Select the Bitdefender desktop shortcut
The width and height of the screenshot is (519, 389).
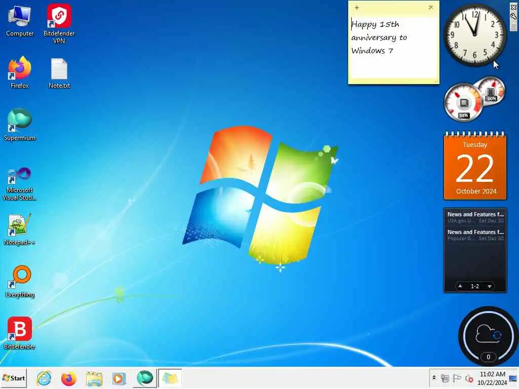pyautogui.click(x=20, y=333)
